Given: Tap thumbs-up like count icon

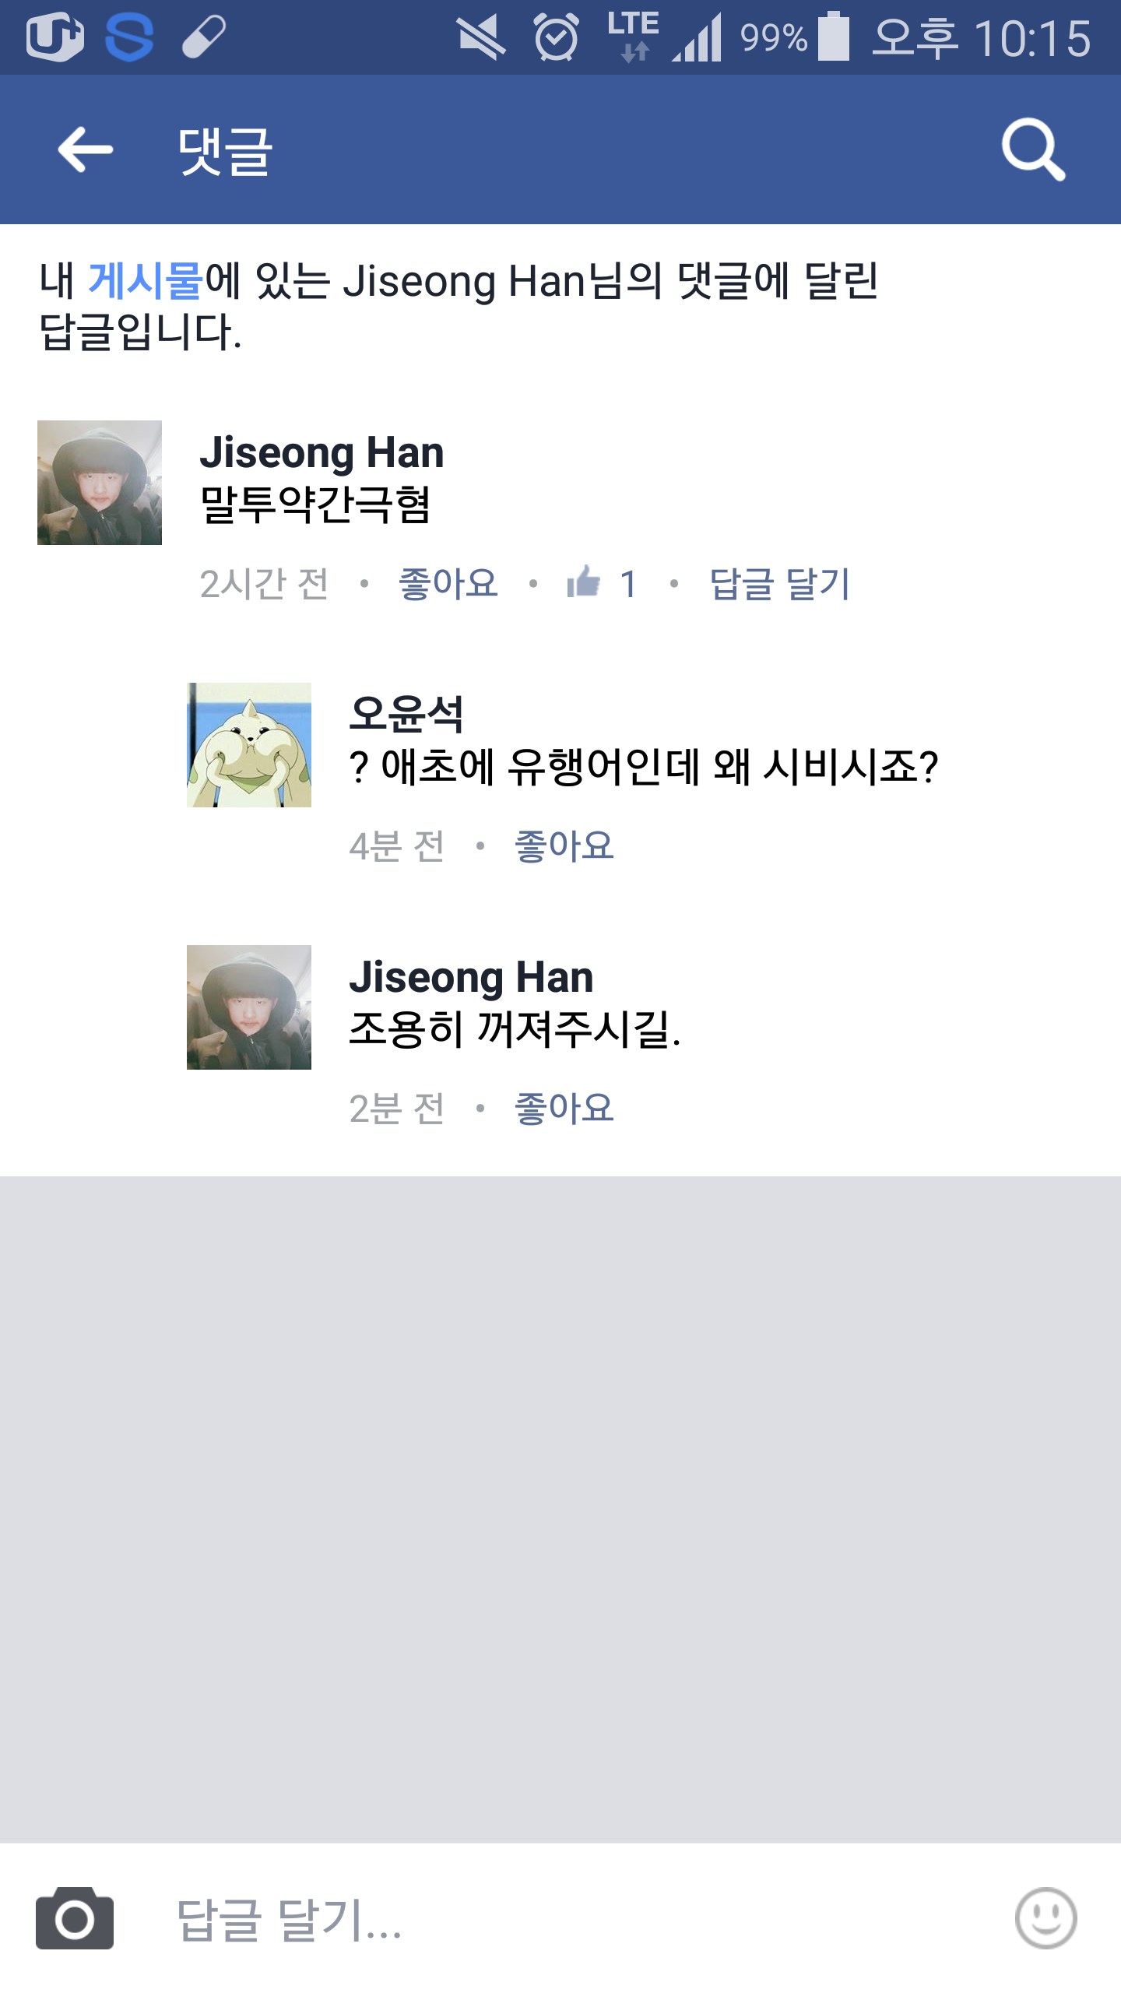Looking at the screenshot, I should click(x=584, y=582).
